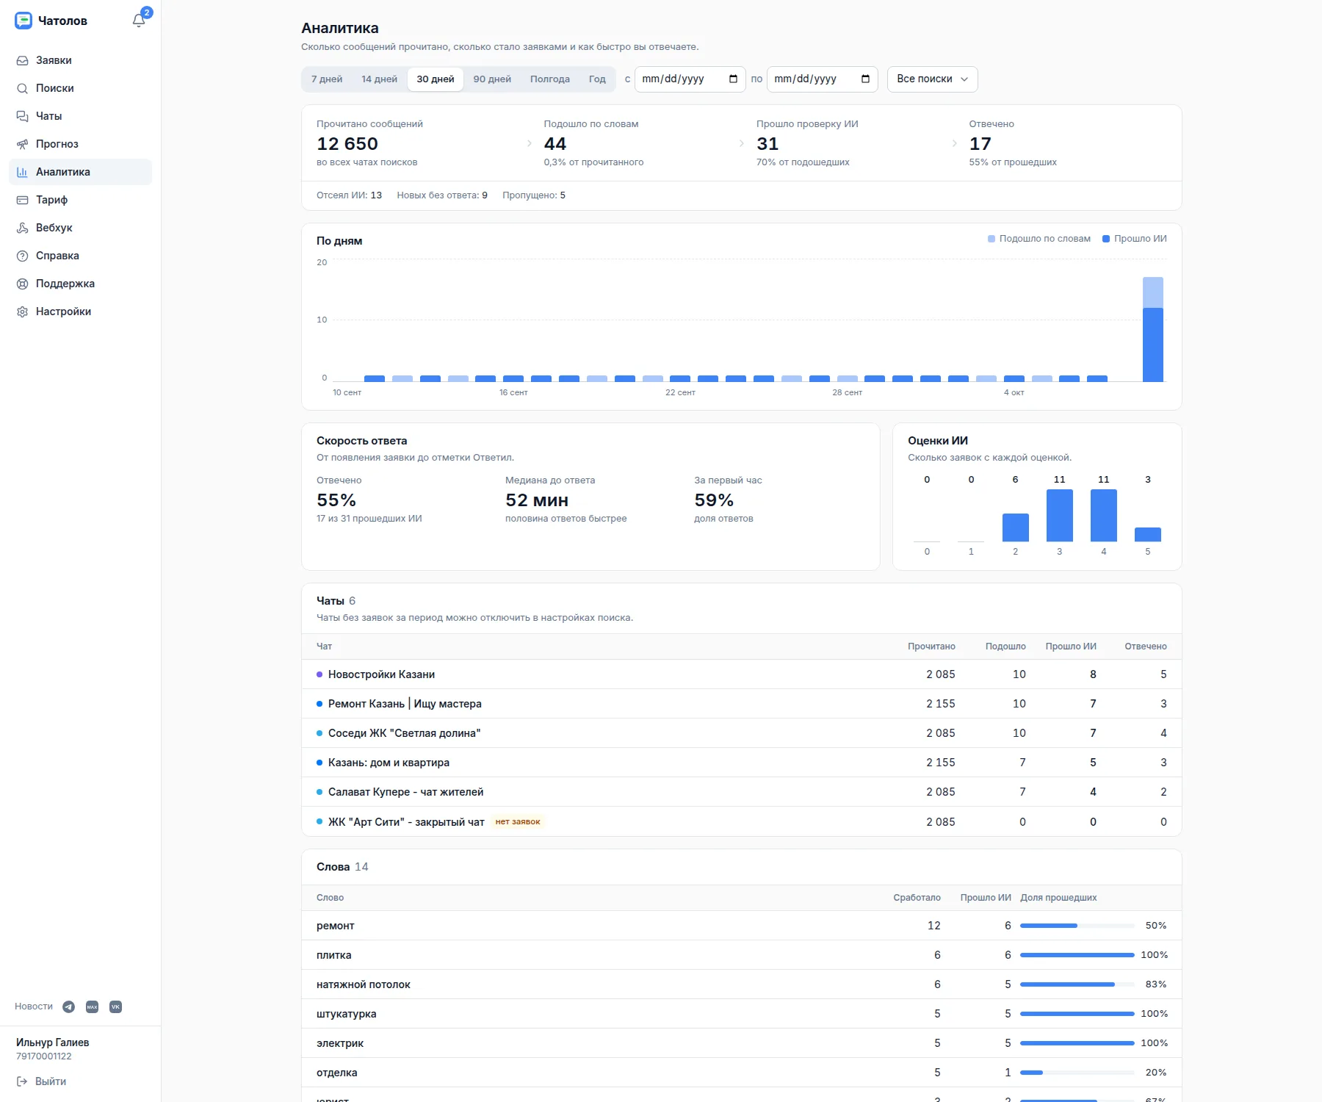Open Справка question-mark icon in sidebar
The width and height of the screenshot is (1322, 1102).
click(23, 256)
